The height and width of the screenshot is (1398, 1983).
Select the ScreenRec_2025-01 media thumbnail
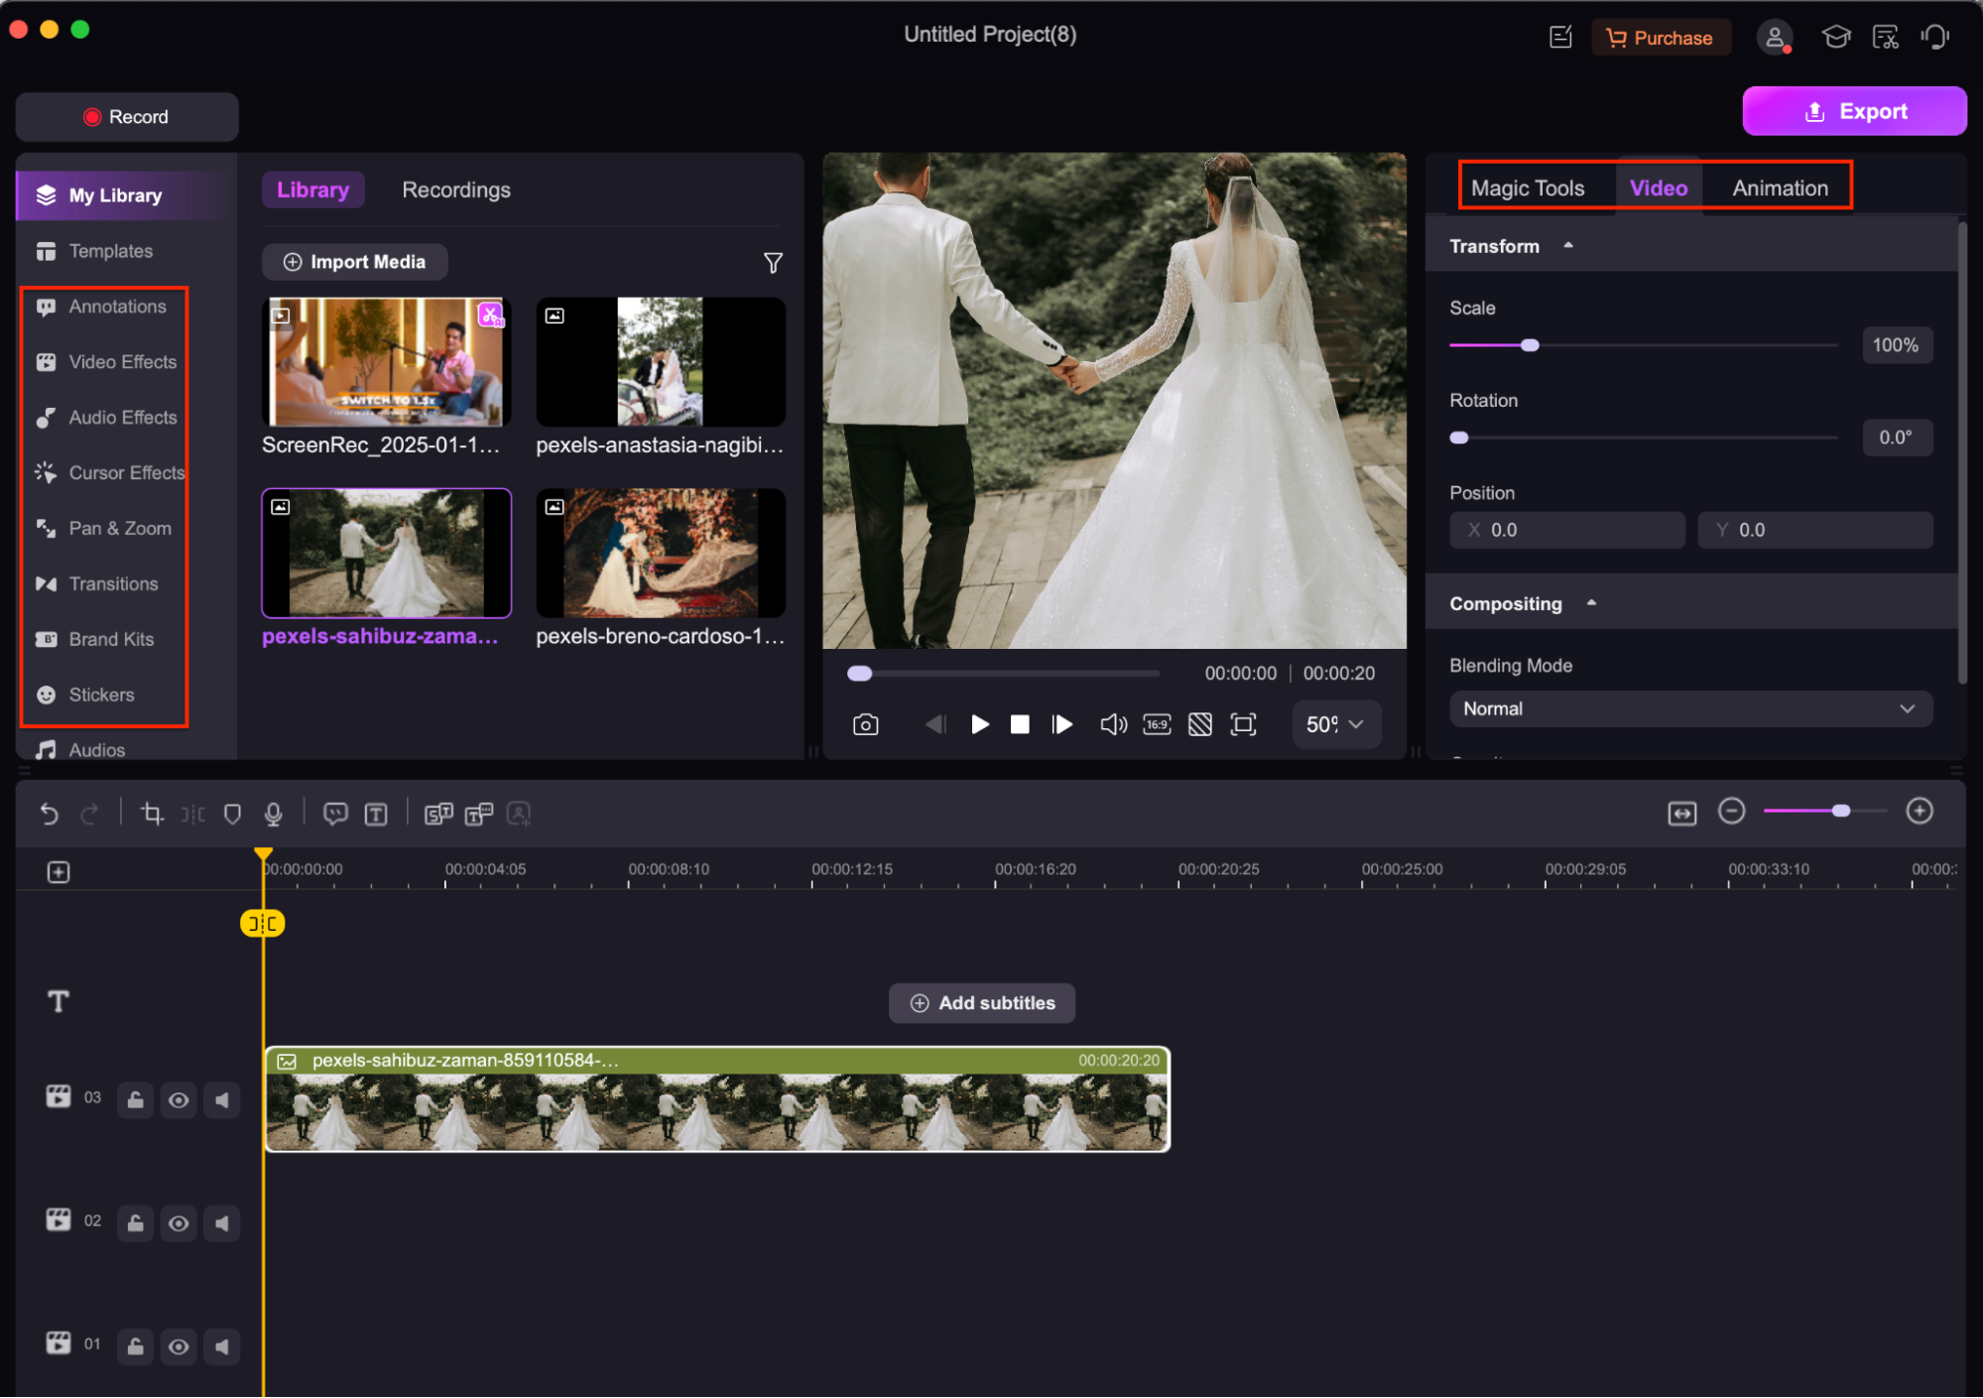click(386, 362)
